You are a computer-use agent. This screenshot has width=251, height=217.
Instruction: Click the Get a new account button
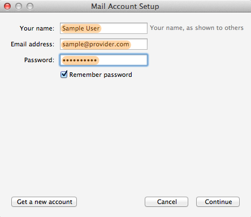pos(44,202)
